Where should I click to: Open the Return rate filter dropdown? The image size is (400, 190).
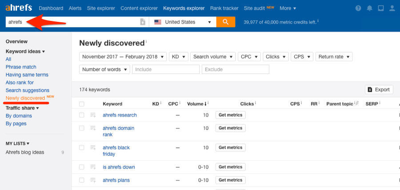tap(334, 57)
